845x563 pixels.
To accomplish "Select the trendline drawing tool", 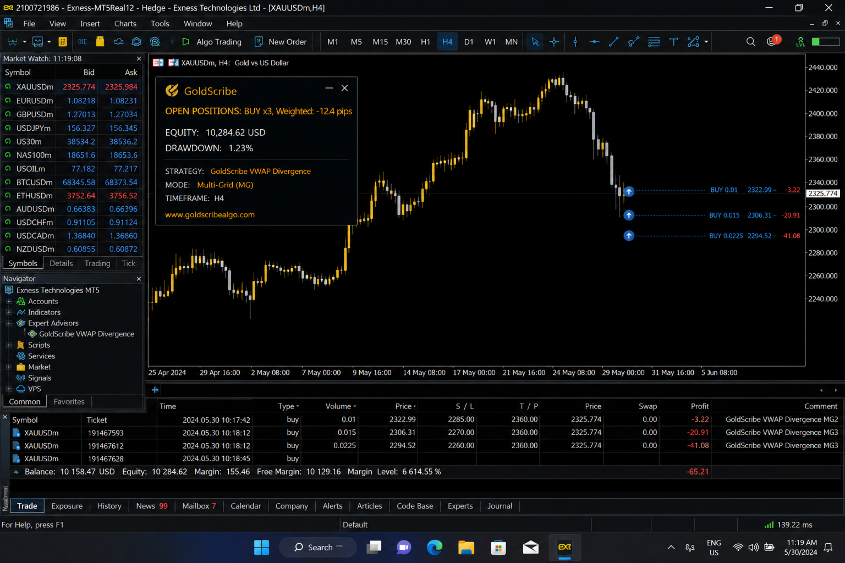I will tap(614, 42).
